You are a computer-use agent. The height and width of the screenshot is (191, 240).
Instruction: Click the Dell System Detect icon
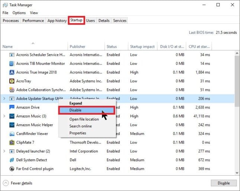12,160
